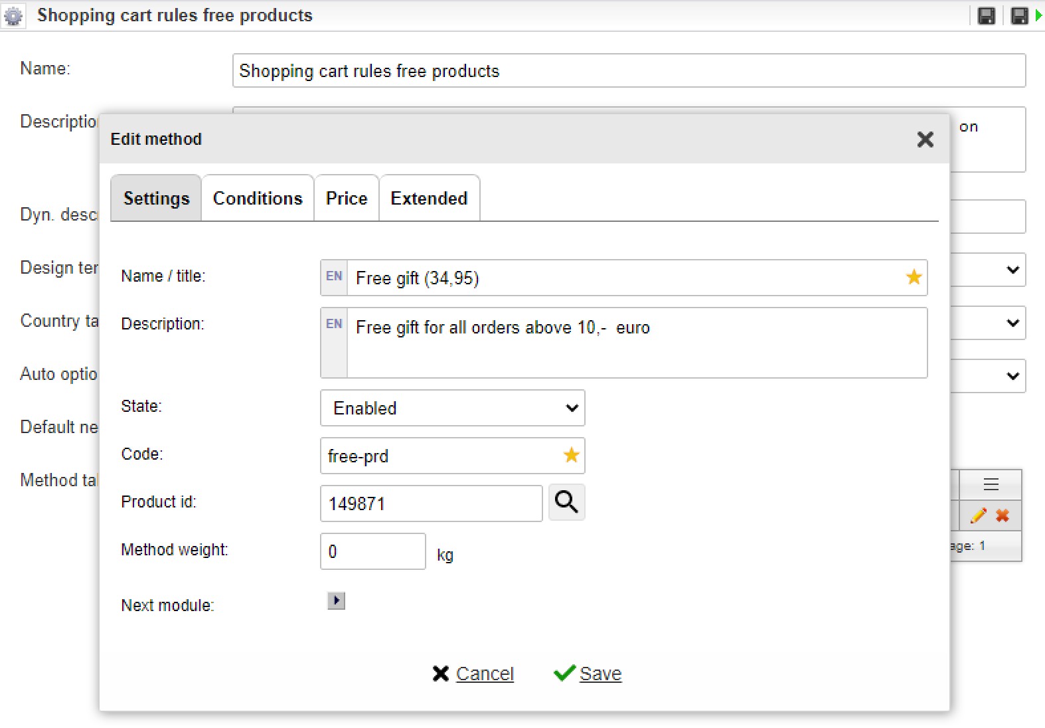This screenshot has width=1045, height=728.
Task: Switch to the Conditions tab
Action: (x=258, y=199)
